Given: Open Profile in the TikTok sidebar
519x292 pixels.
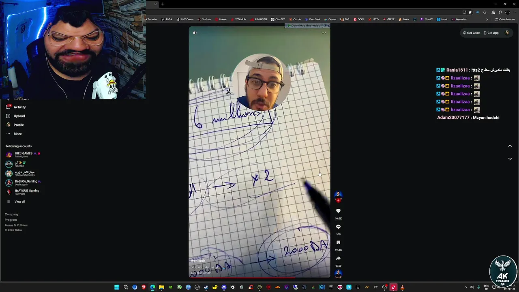Looking at the screenshot, I should [x=15, y=125].
